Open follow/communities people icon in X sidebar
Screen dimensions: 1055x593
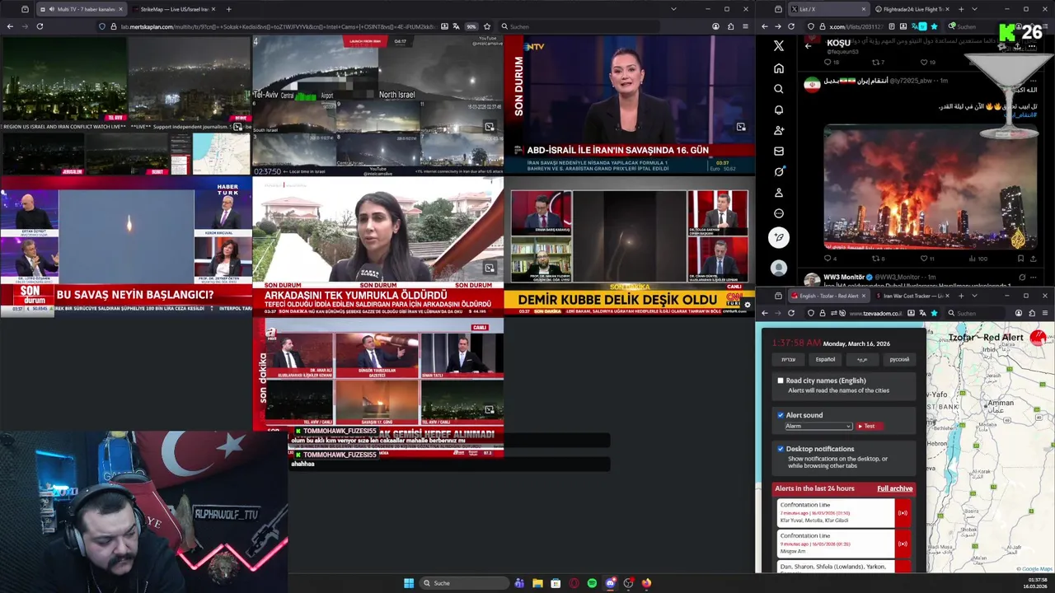779,130
